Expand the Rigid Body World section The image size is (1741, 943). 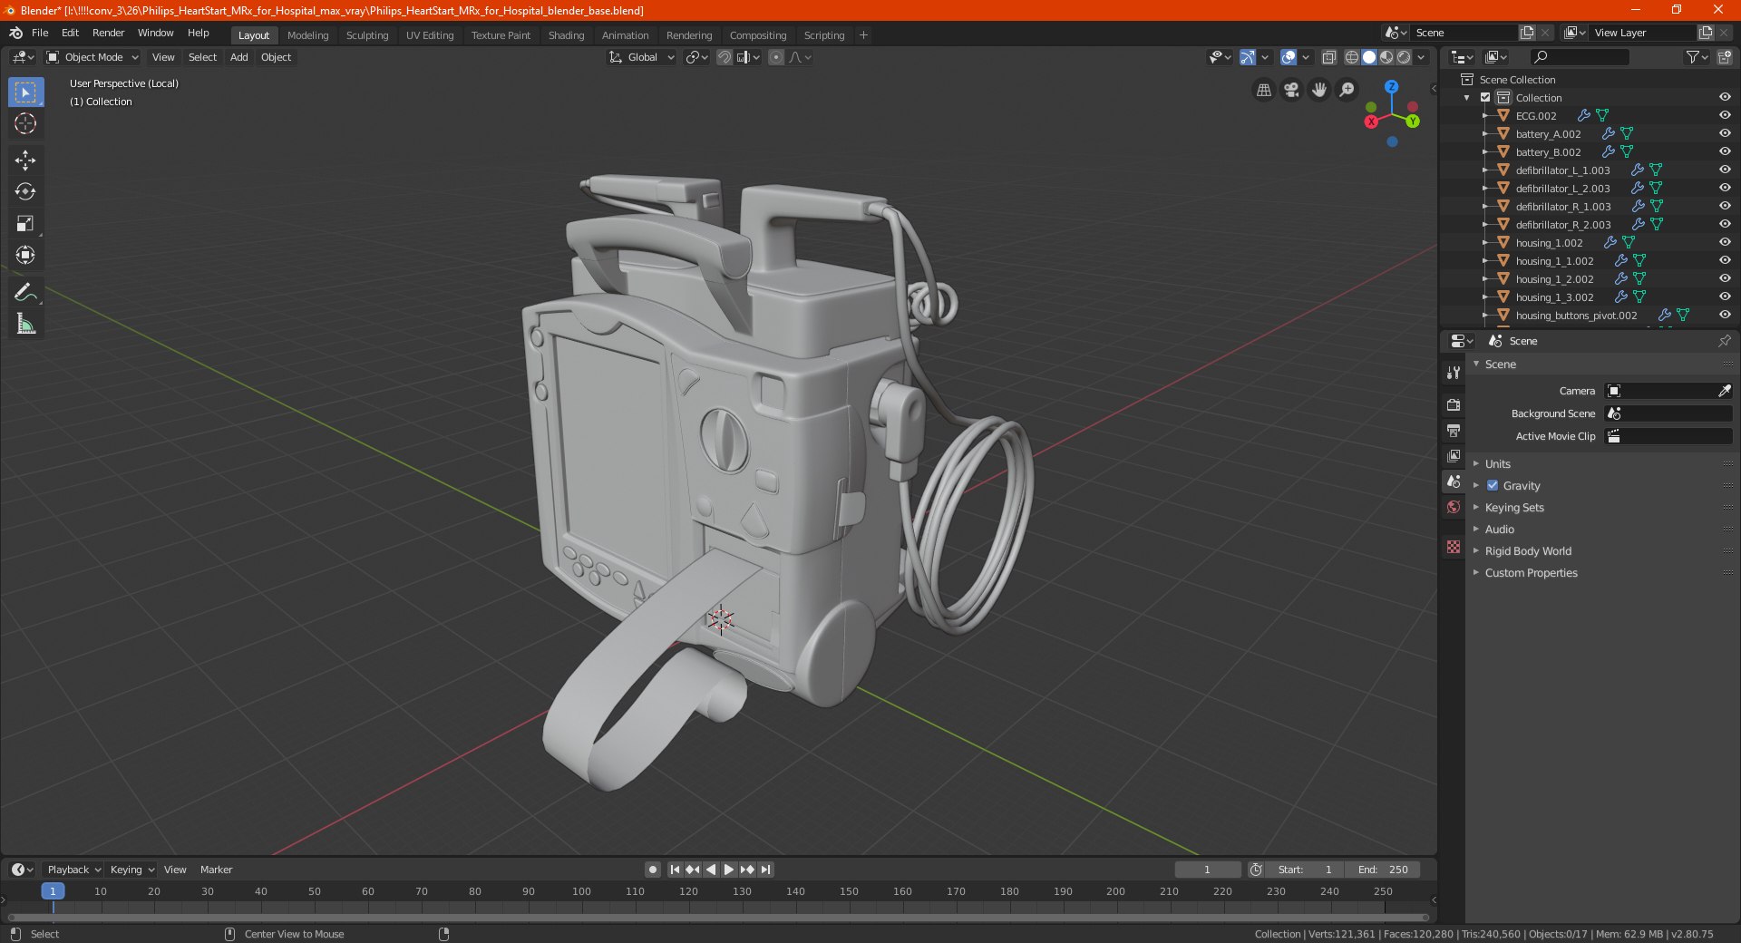[x=1527, y=551]
